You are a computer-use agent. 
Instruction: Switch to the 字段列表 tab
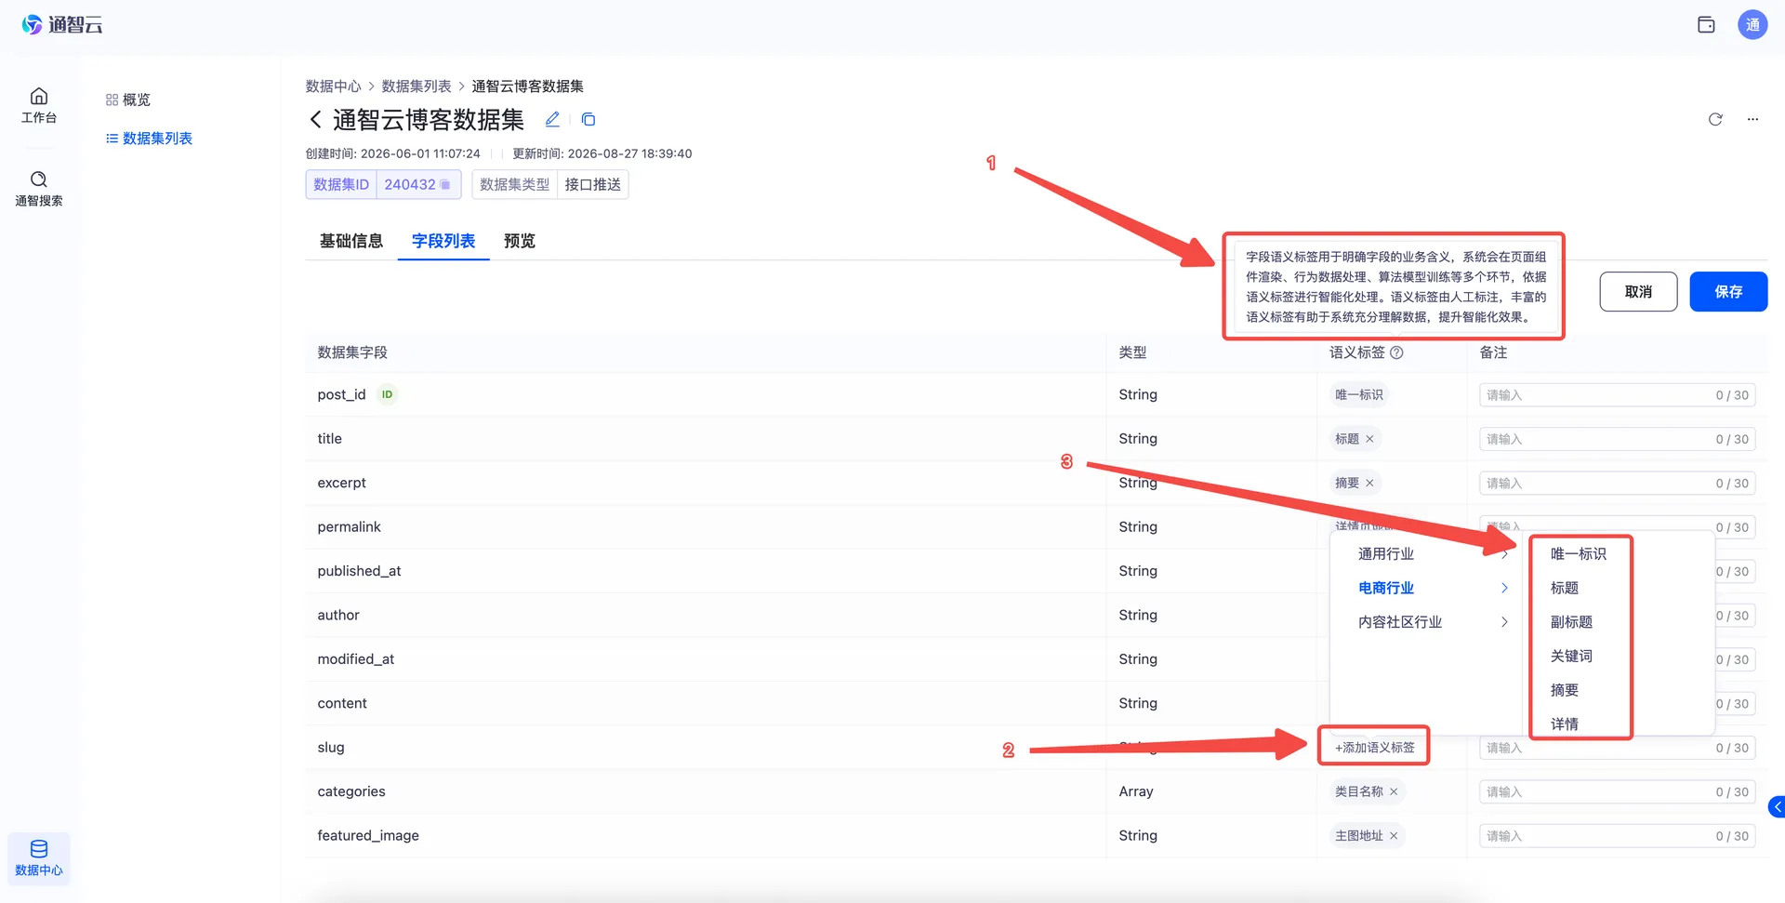coord(443,241)
